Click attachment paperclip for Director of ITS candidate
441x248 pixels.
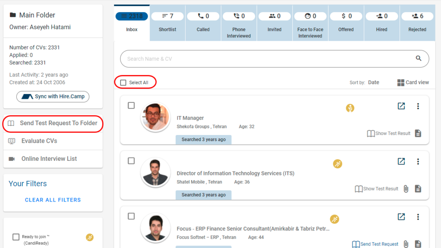pos(406,189)
